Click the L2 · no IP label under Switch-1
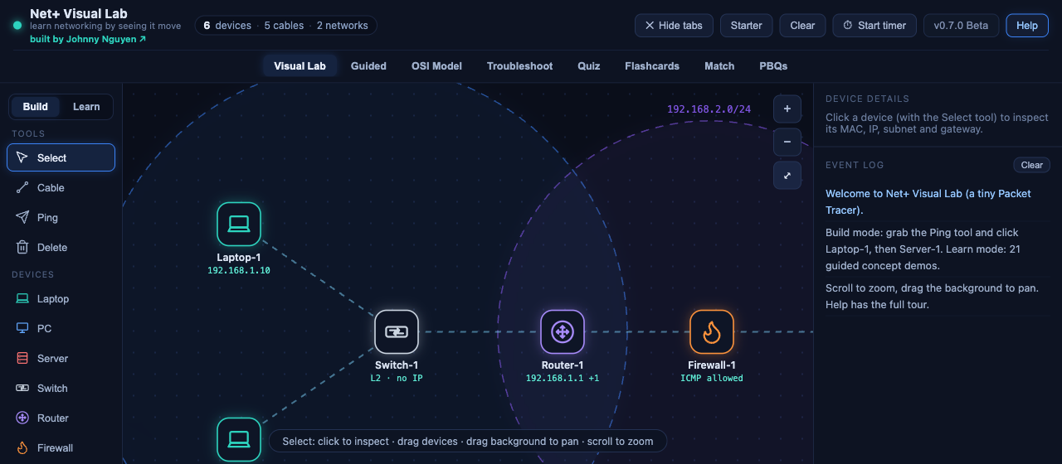This screenshot has height=464, width=1062. click(x=397, y=378)
